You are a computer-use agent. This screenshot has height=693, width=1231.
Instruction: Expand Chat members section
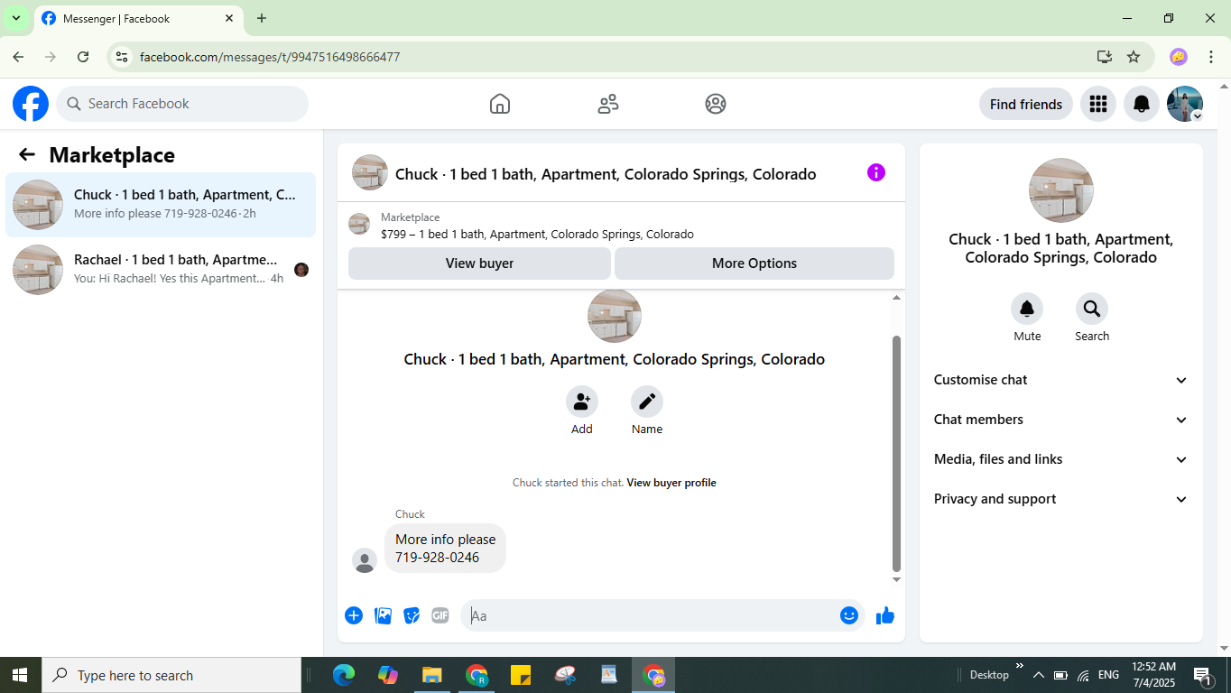(x=1061, y=420)
